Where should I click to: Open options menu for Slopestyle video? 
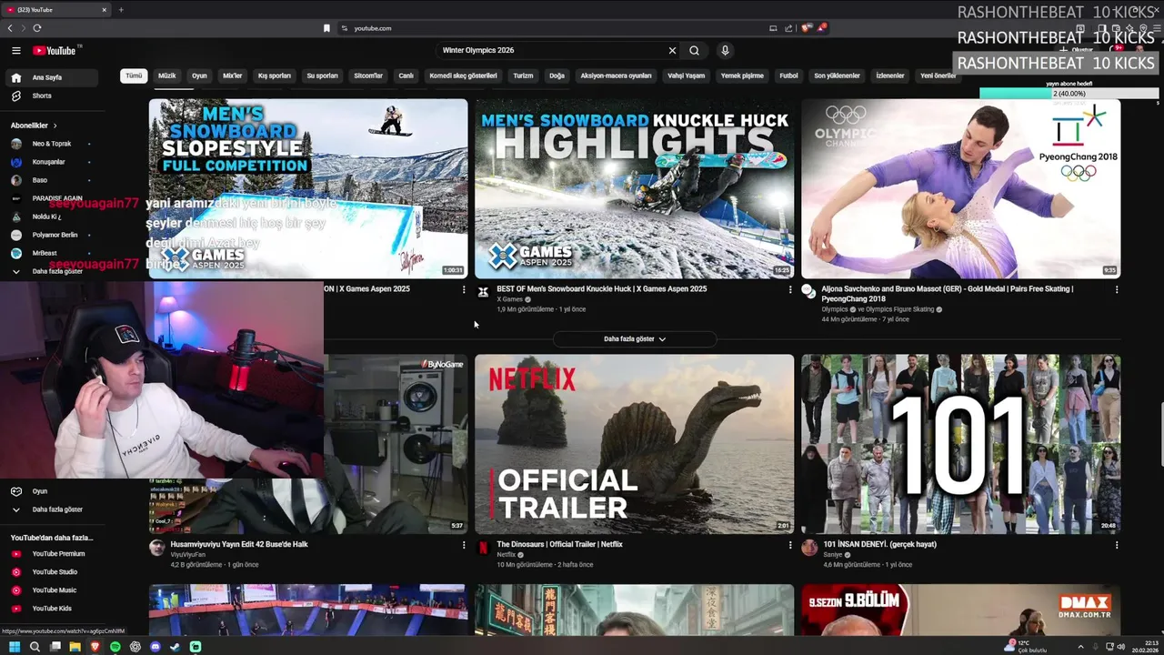464,289
